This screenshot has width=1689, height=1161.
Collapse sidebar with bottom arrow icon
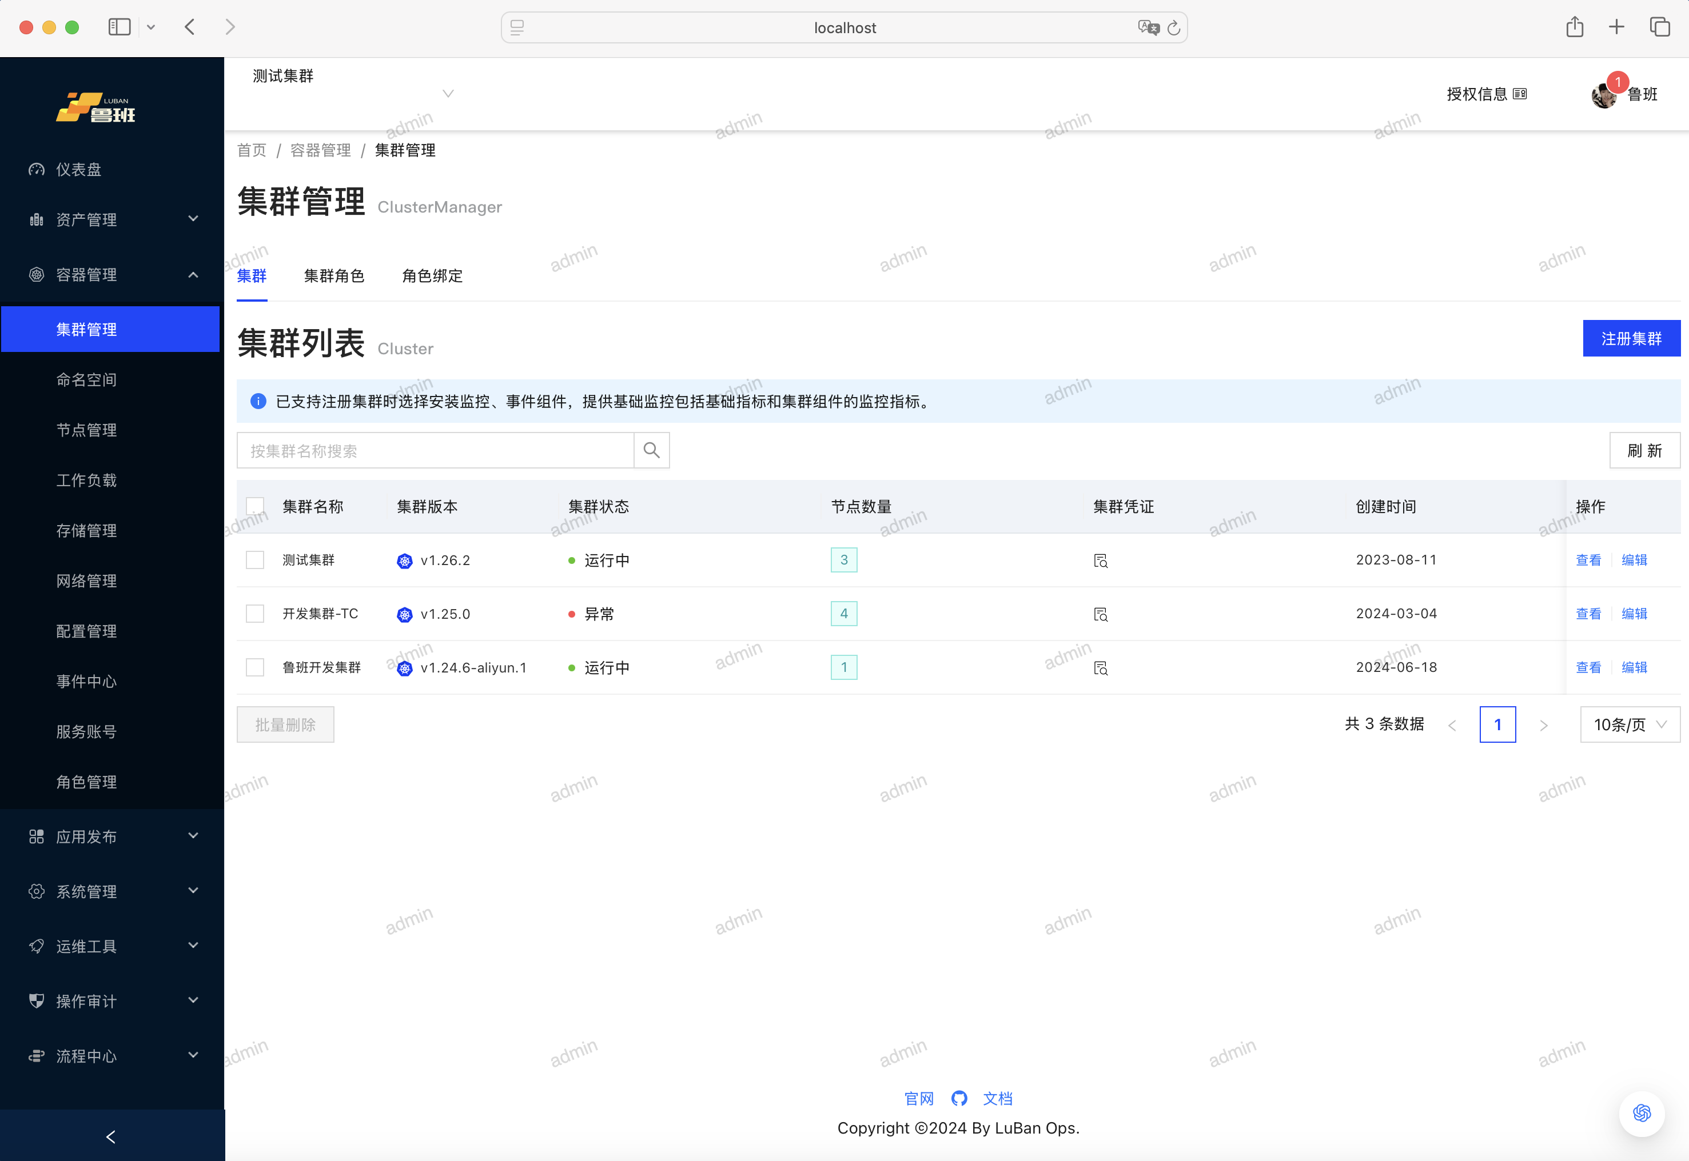111,1136
